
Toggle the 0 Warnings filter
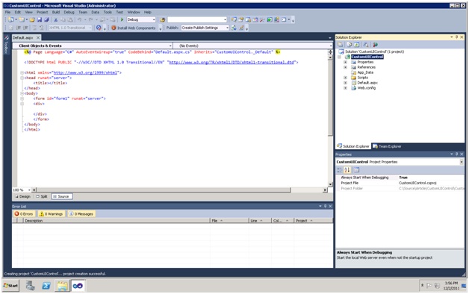(x=52, y=214)
